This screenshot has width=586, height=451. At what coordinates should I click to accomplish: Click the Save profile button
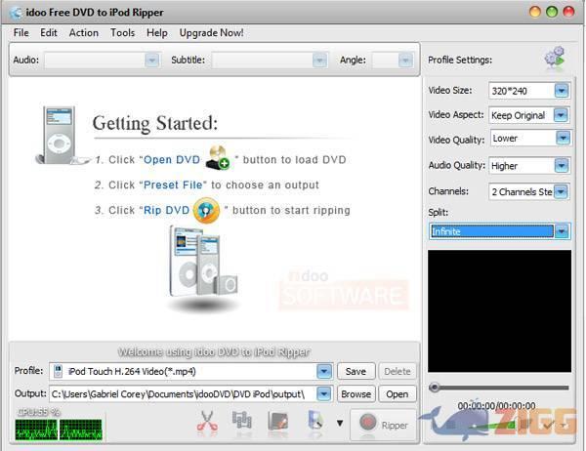pyautogui.click(x=356, y=371)
